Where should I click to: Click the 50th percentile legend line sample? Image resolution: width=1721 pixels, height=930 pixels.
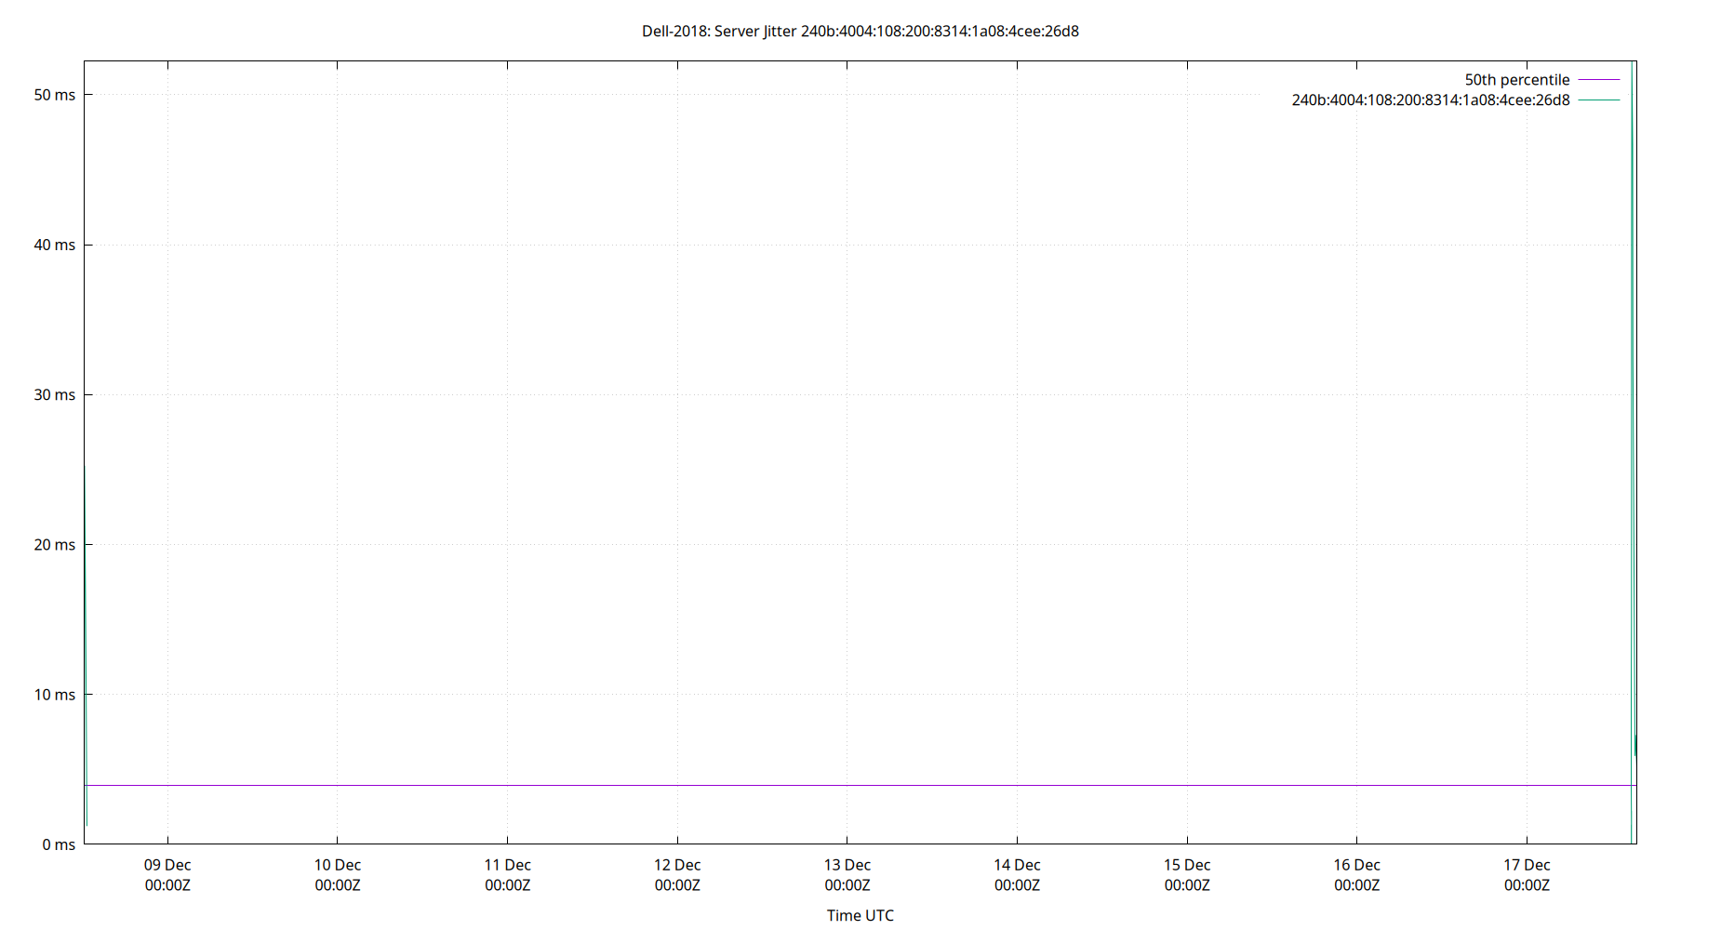click(1597, 79)
